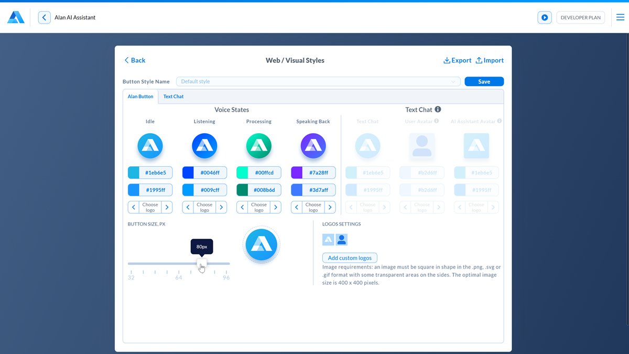This screenshot has height=354, width=629.
Task: Click the Import link
Action: point(490,60)
